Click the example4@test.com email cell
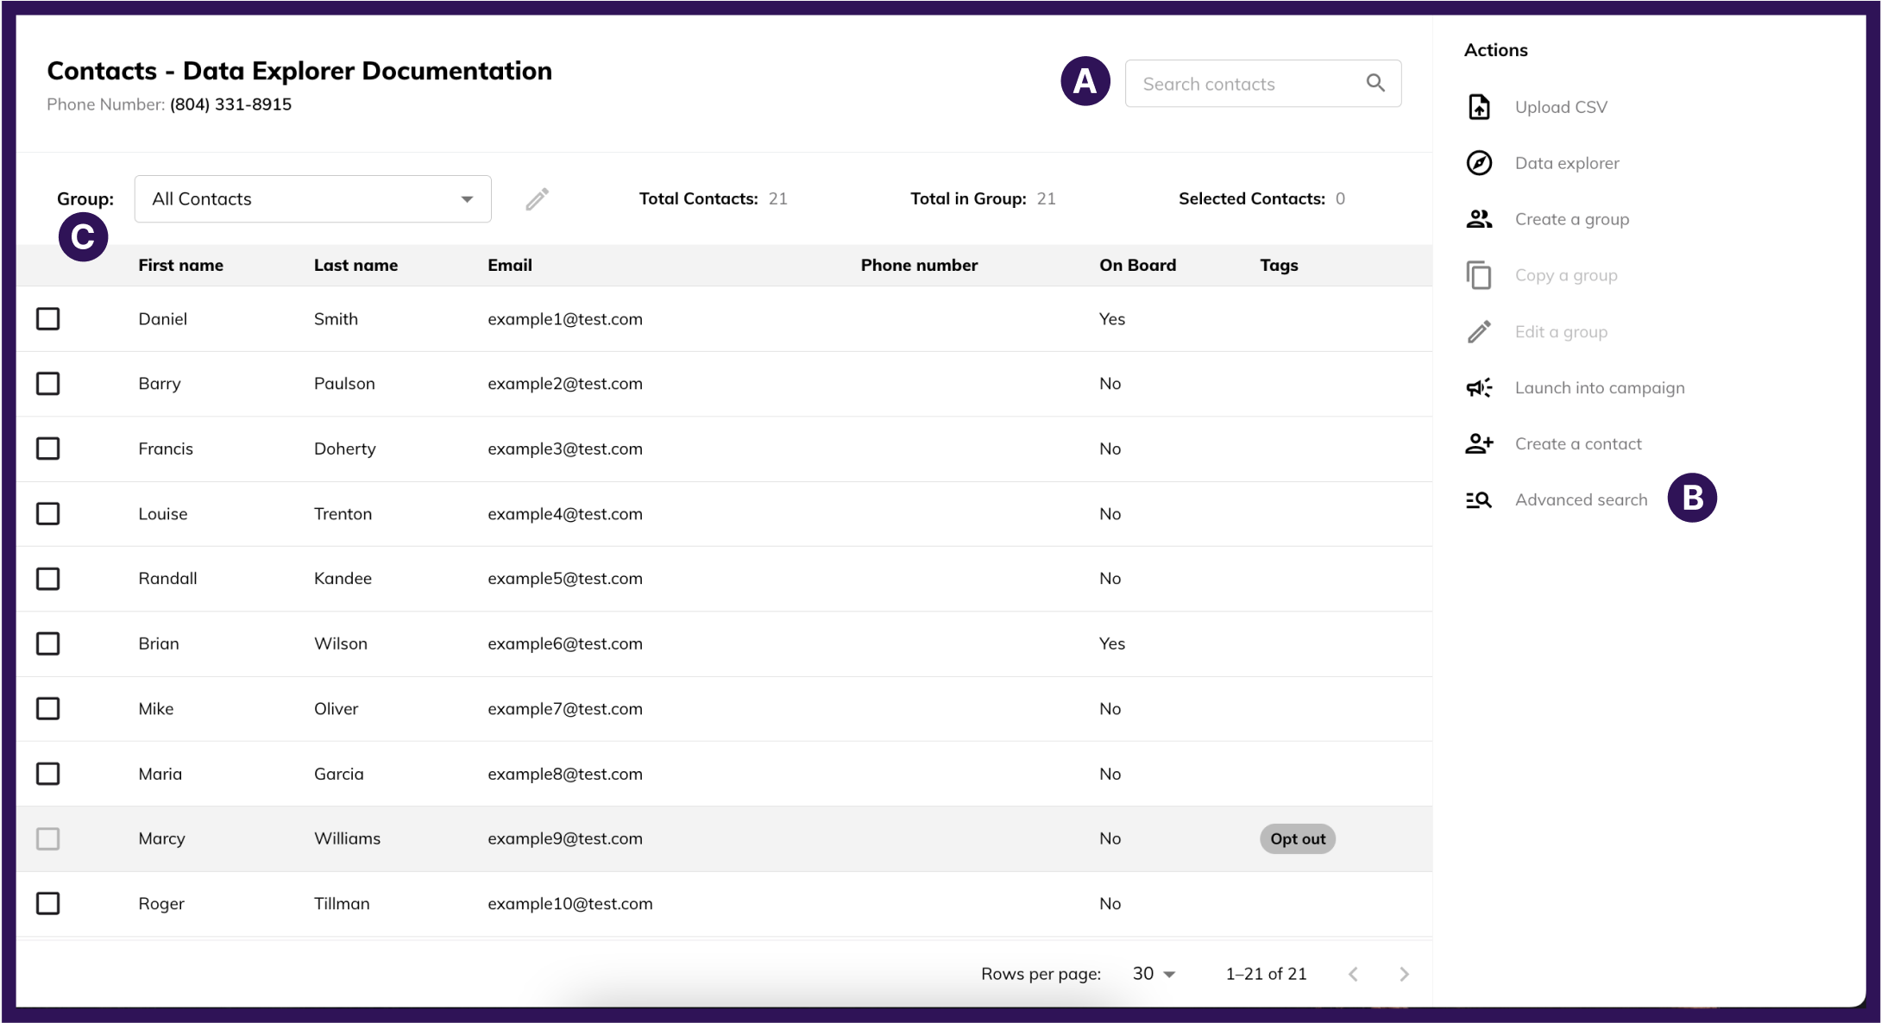This screenshot has height=1023, width=1881. point(564,514)
